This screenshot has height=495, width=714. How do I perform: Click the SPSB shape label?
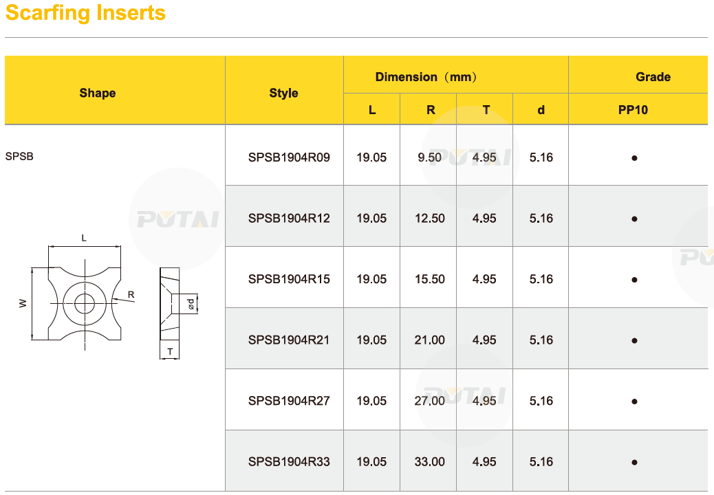pos(19,157)
